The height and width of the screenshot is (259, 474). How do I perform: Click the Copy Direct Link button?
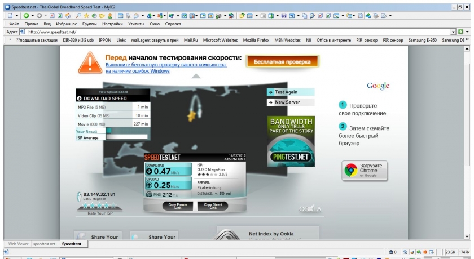coord(213,206)
